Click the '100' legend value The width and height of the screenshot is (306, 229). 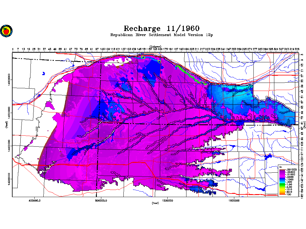[289, 194]
